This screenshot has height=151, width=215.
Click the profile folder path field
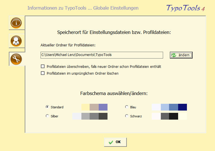click(x=102, y=55)
